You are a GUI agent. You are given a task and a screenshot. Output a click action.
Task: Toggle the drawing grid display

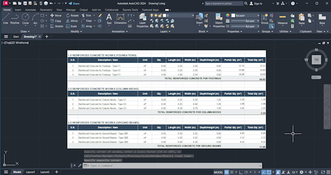(226, 172)
